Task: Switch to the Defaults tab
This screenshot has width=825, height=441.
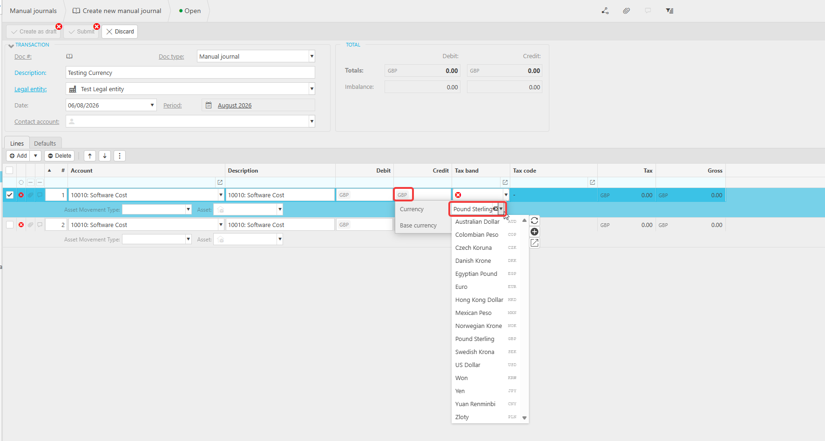Action: click(x=45, y=143)
